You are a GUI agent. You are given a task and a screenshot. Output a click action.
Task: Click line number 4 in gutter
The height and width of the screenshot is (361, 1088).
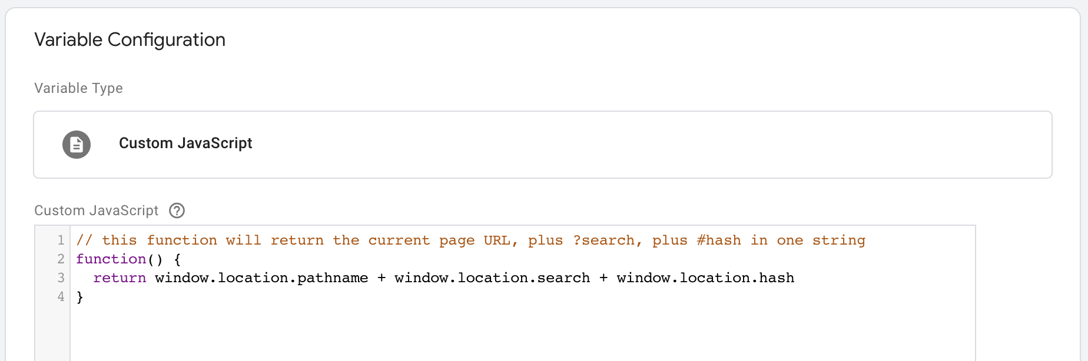(x=61, y=297)
